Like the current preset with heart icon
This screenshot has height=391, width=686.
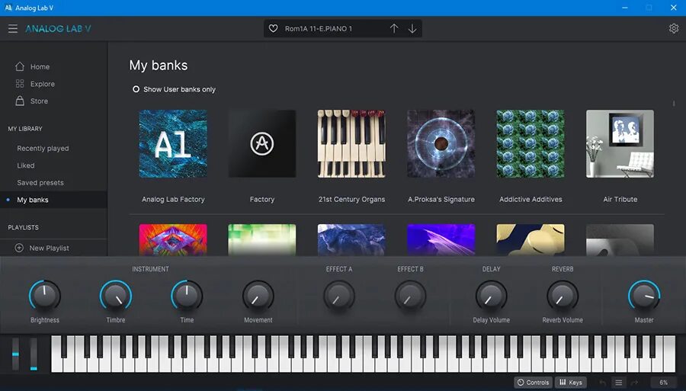(x=273, y=29)
